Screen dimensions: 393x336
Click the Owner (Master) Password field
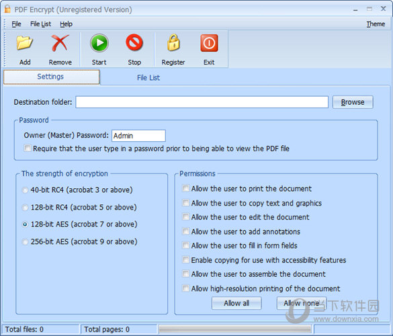click(138, 136)
